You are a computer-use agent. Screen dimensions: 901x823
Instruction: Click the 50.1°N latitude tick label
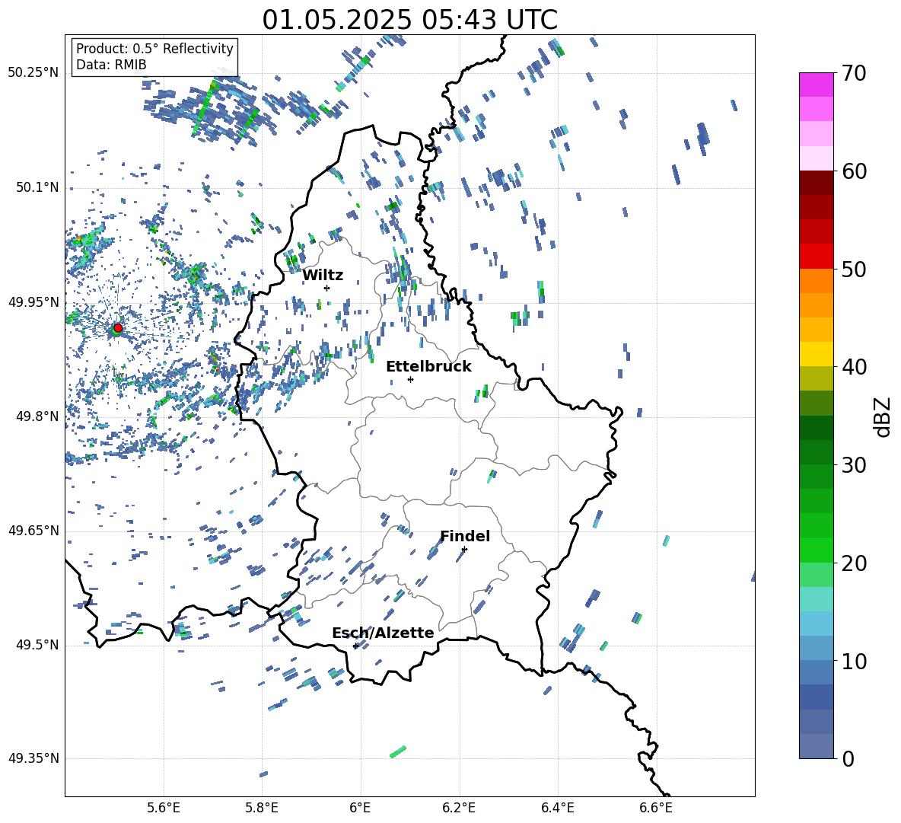[x=38, y=187]
